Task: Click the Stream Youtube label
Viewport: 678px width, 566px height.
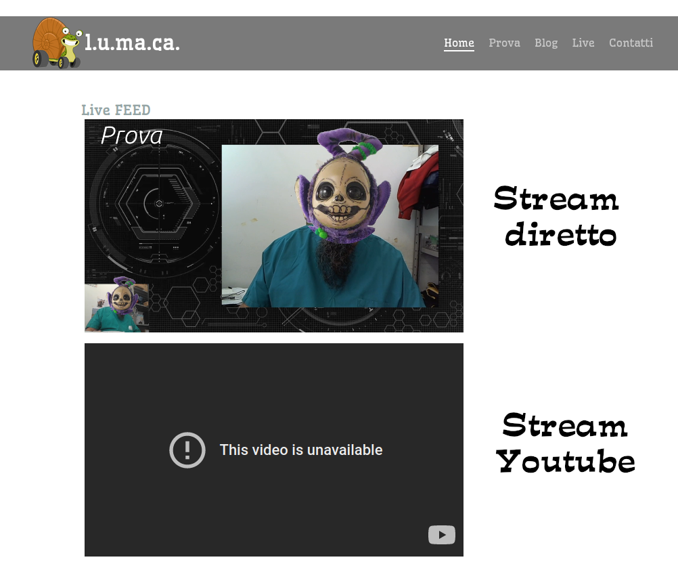Action: (x=565, y=443)
